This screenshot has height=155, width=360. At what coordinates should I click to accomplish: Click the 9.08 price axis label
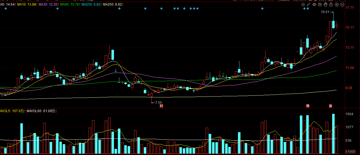[x=349, y=88]
